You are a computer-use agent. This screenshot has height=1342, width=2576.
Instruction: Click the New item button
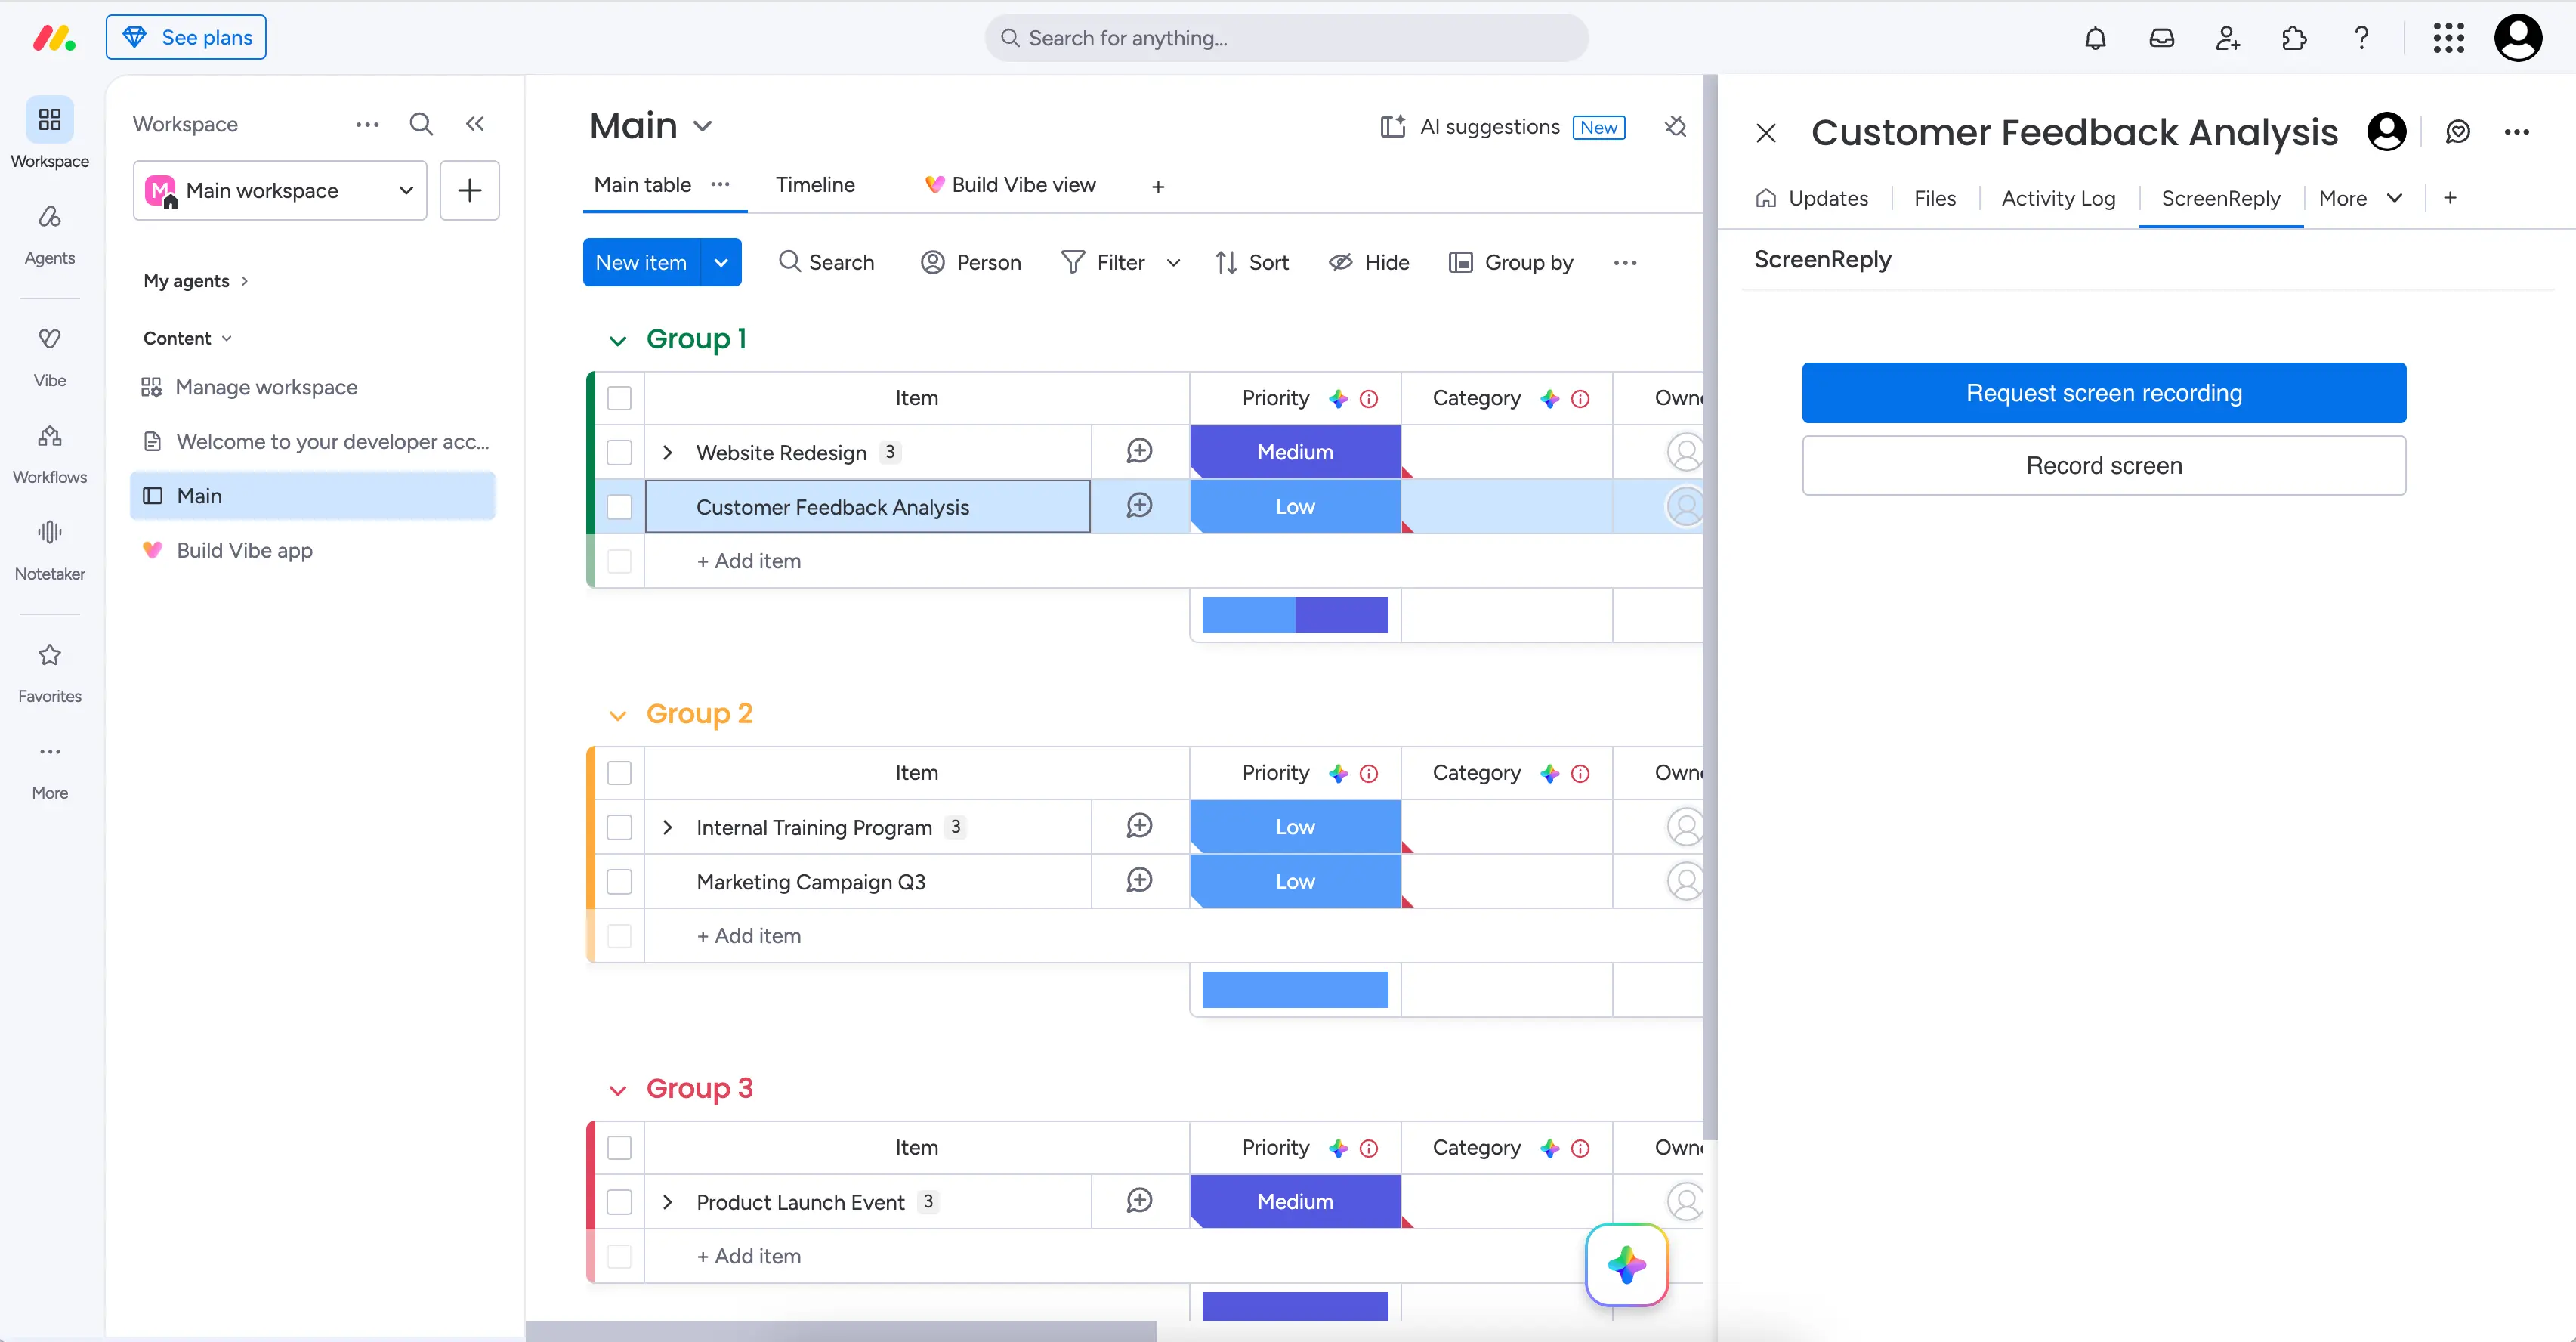641,262
